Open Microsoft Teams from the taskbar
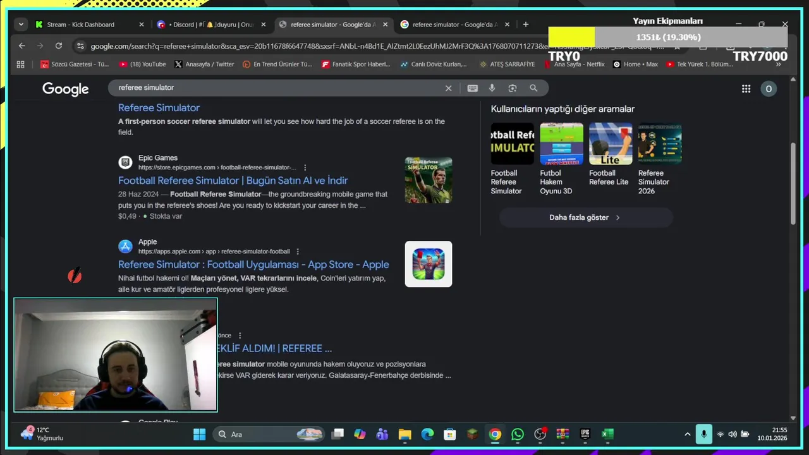The image size is (809, 455). coord(382,434)
